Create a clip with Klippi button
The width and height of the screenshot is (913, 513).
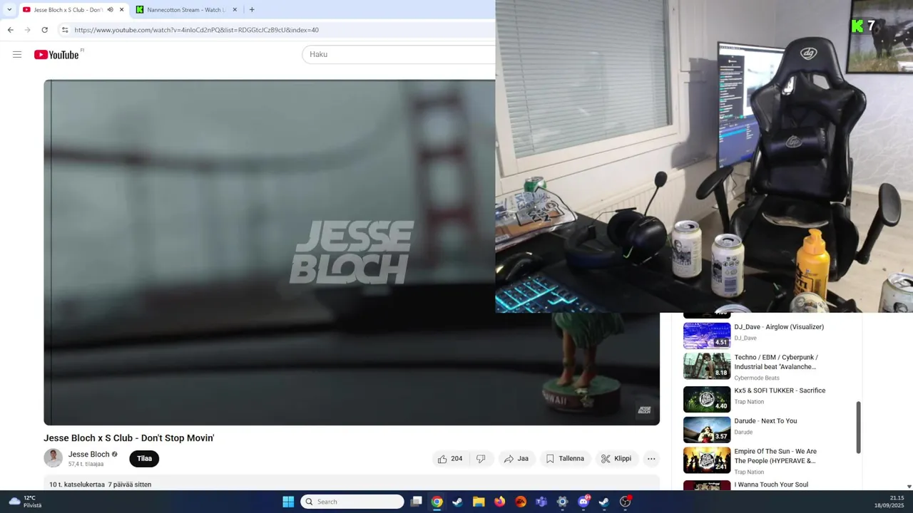coord(616,459)
